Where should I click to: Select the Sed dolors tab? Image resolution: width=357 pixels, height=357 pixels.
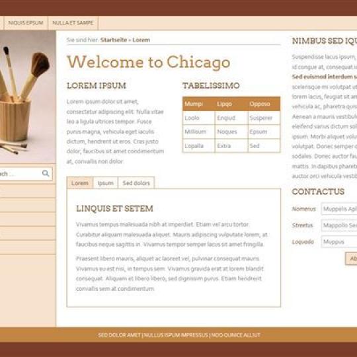point(136,183)
